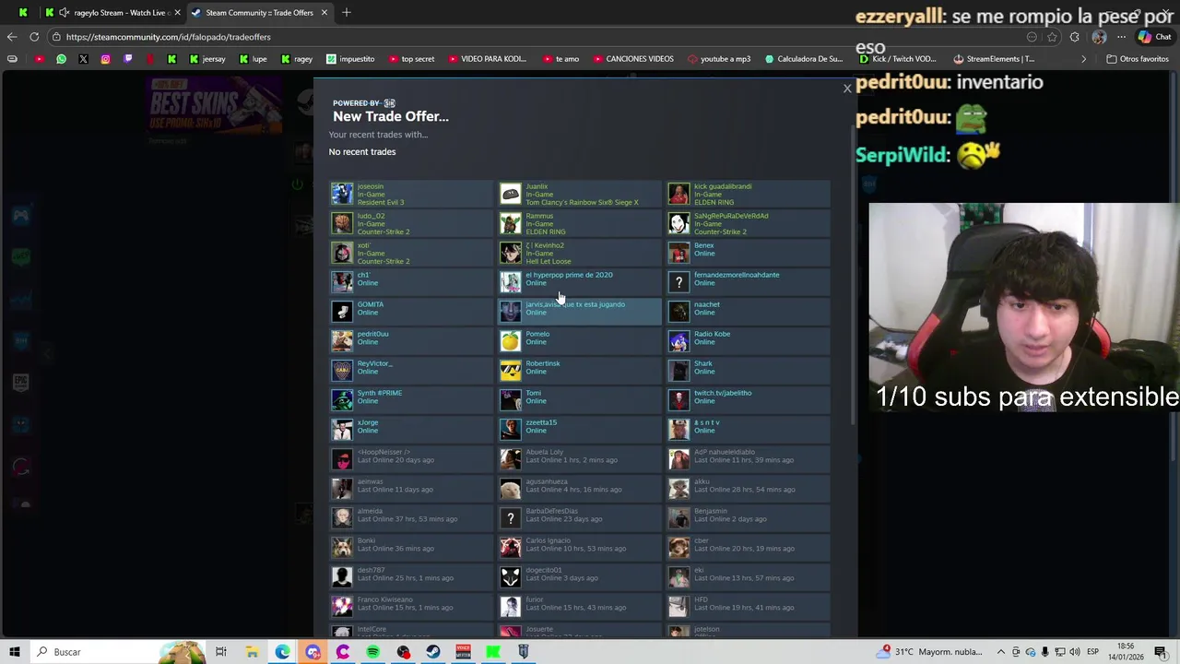Open Instagram bookmark icon

point(105,59)
